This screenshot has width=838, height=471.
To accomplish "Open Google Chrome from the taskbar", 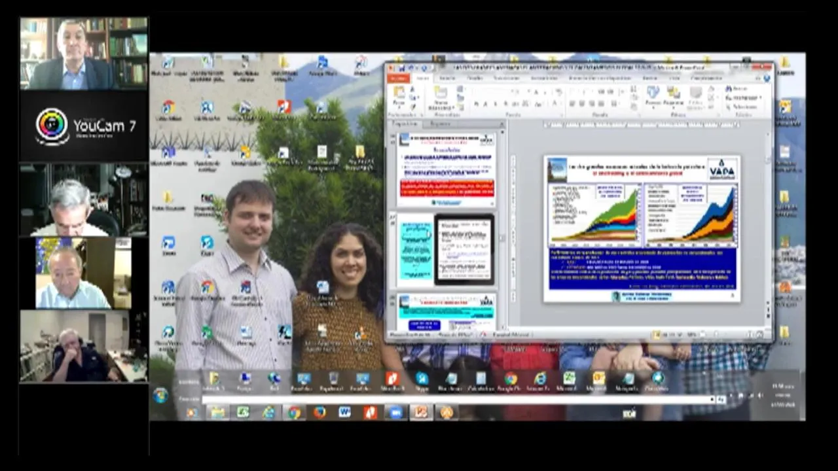I will pos(294,412).
